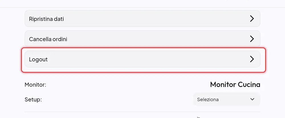
Task: Log out using the Logout button
Action: coord(142,59)
